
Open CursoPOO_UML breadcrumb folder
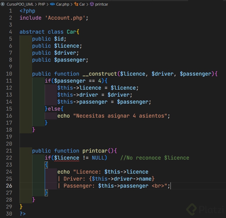pyautogui.click(x=20, y=4)
